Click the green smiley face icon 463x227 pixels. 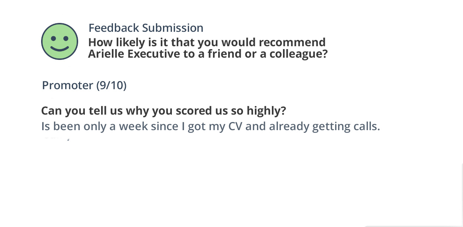pos(60,41)
